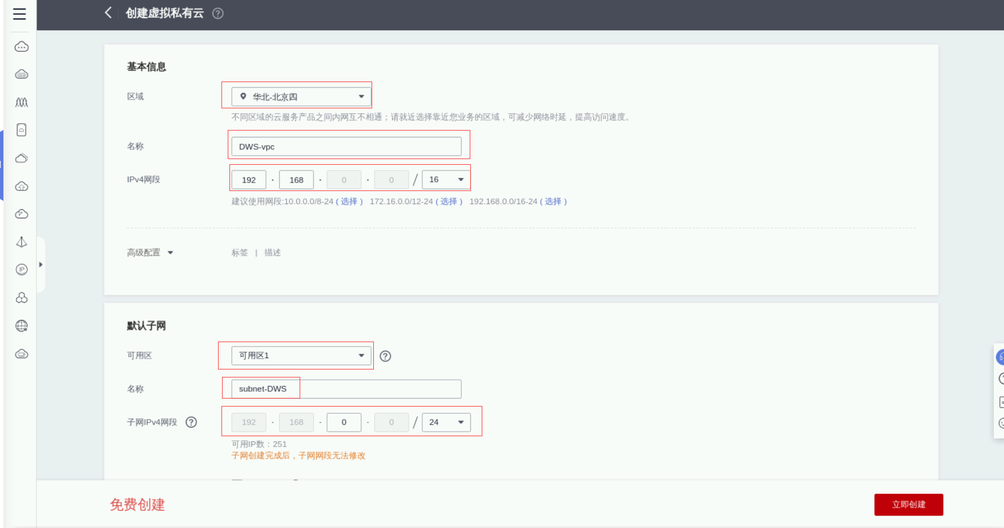Open the 描述 description option
Viewport: 1004px width, 528px height.
click(x=273, y=253)
